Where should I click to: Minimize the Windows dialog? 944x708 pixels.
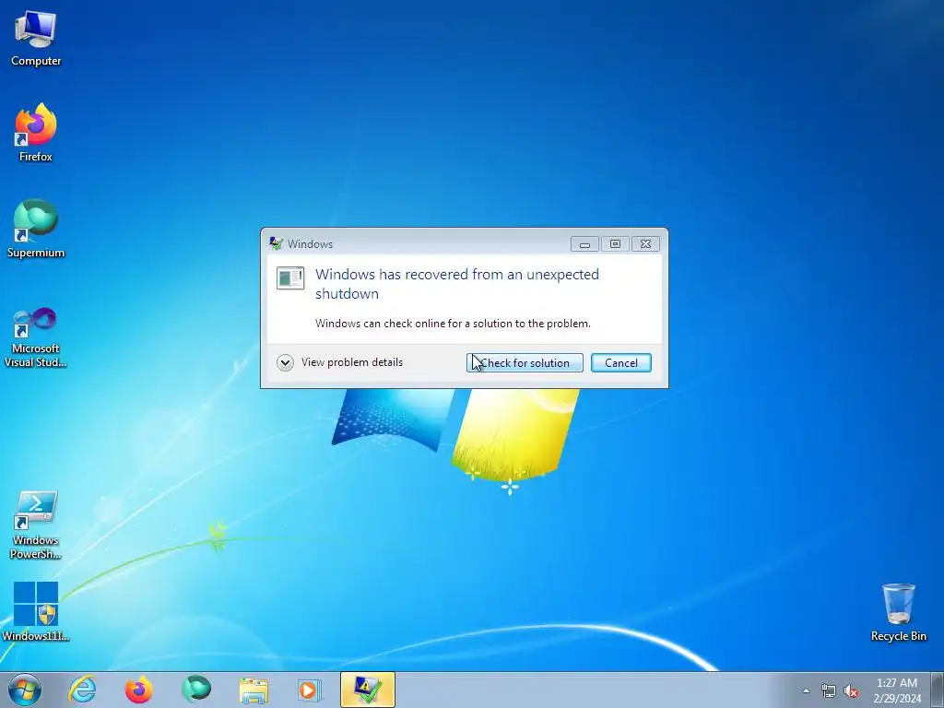pos(584,243)
